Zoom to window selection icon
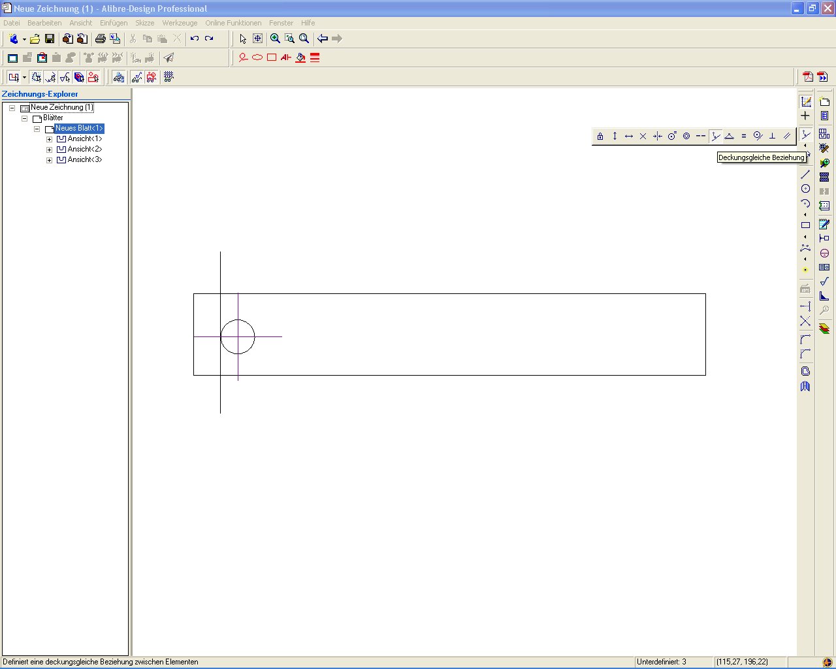Screen dimensions: 836x669 pyautogui.click(x=289, y=39)
